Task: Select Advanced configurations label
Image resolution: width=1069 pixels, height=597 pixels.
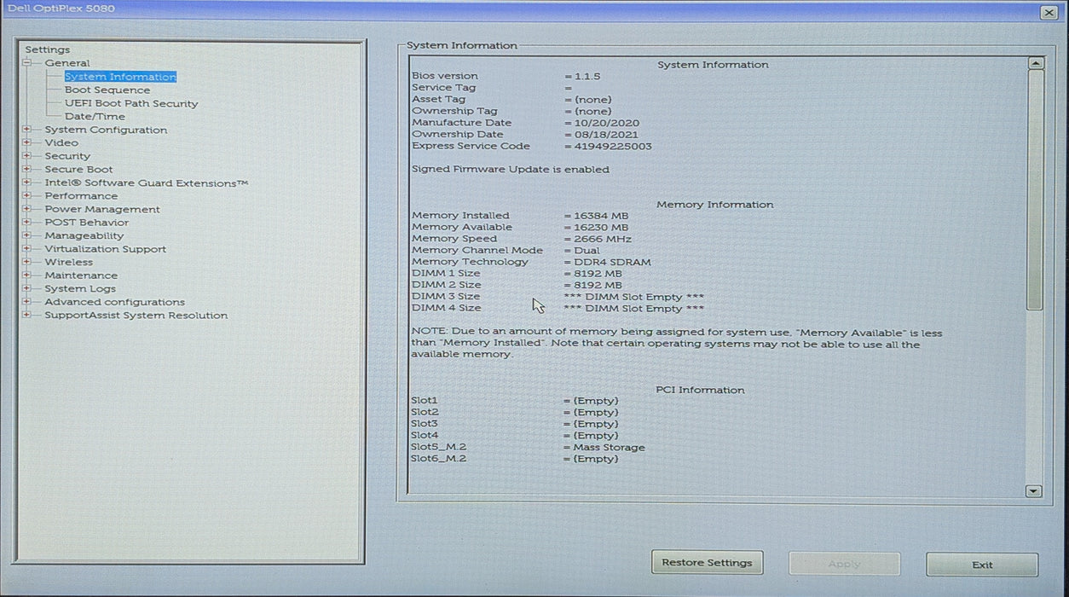Action: (x=115, y=302)
